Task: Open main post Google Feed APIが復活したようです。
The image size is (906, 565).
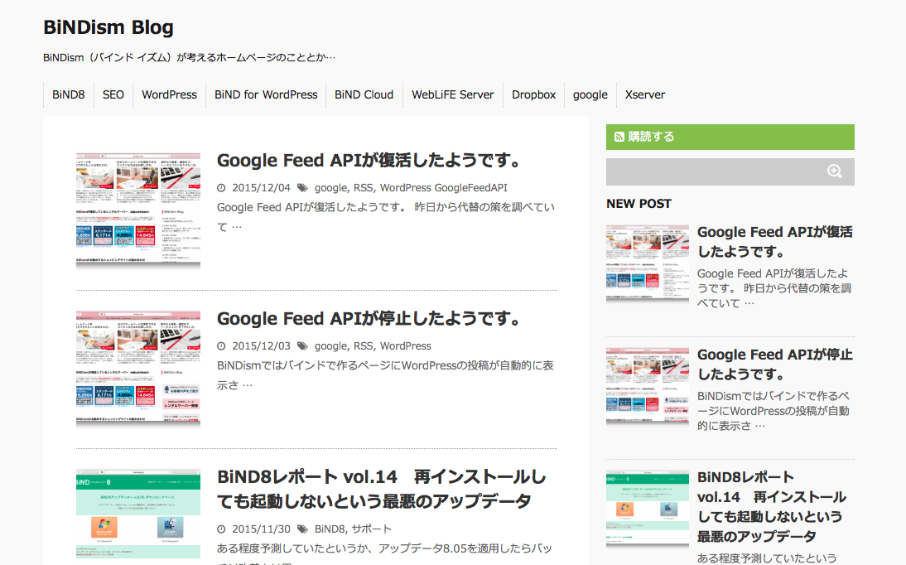Action: 370,160
